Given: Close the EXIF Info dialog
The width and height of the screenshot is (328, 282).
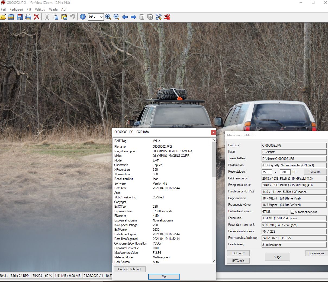Looking at the screenshot, I should [x=213, y=132].
